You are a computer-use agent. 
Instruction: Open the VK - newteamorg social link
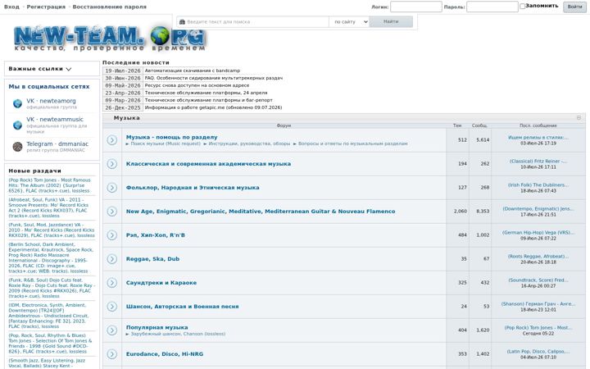pyautogui.click(x=51, y=101)
